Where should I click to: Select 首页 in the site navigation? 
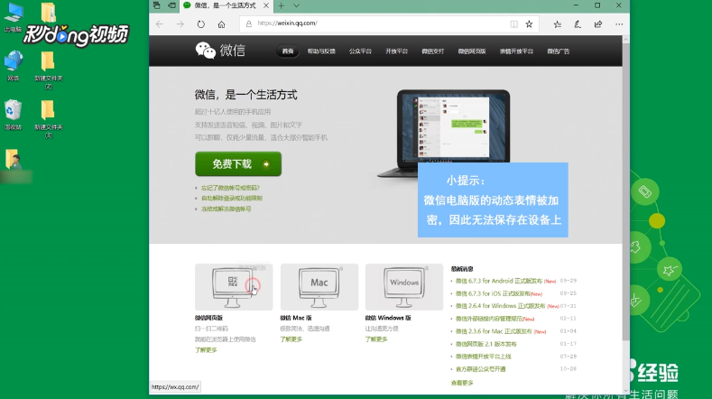(x=288, y=51)
